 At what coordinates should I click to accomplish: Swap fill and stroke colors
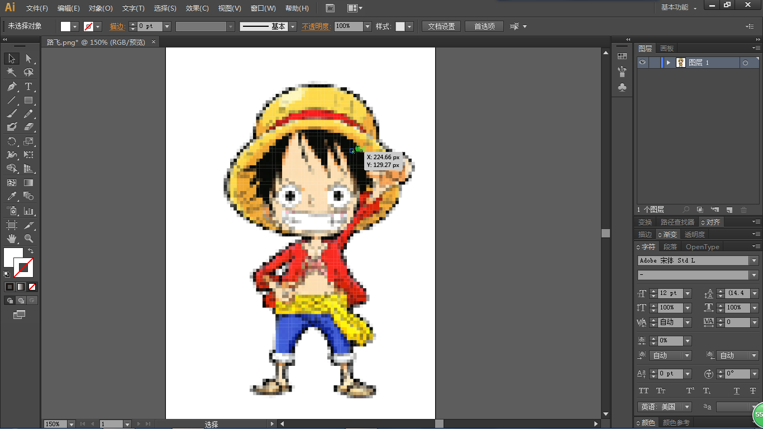click(x=31, y=251)
